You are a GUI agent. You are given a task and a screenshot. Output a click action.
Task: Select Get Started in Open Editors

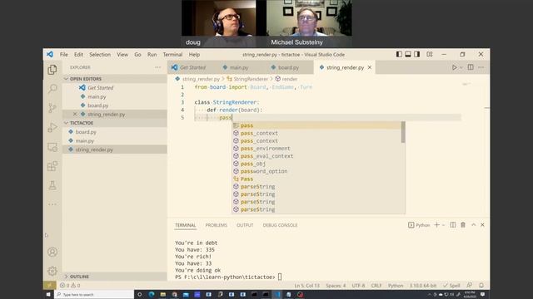coord(115,87)
